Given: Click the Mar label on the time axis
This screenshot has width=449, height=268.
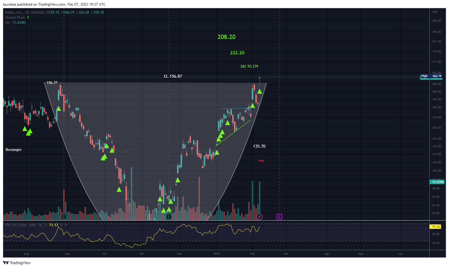Looking at the screenshot, I should pyautogui.click(x=286, y=254).
